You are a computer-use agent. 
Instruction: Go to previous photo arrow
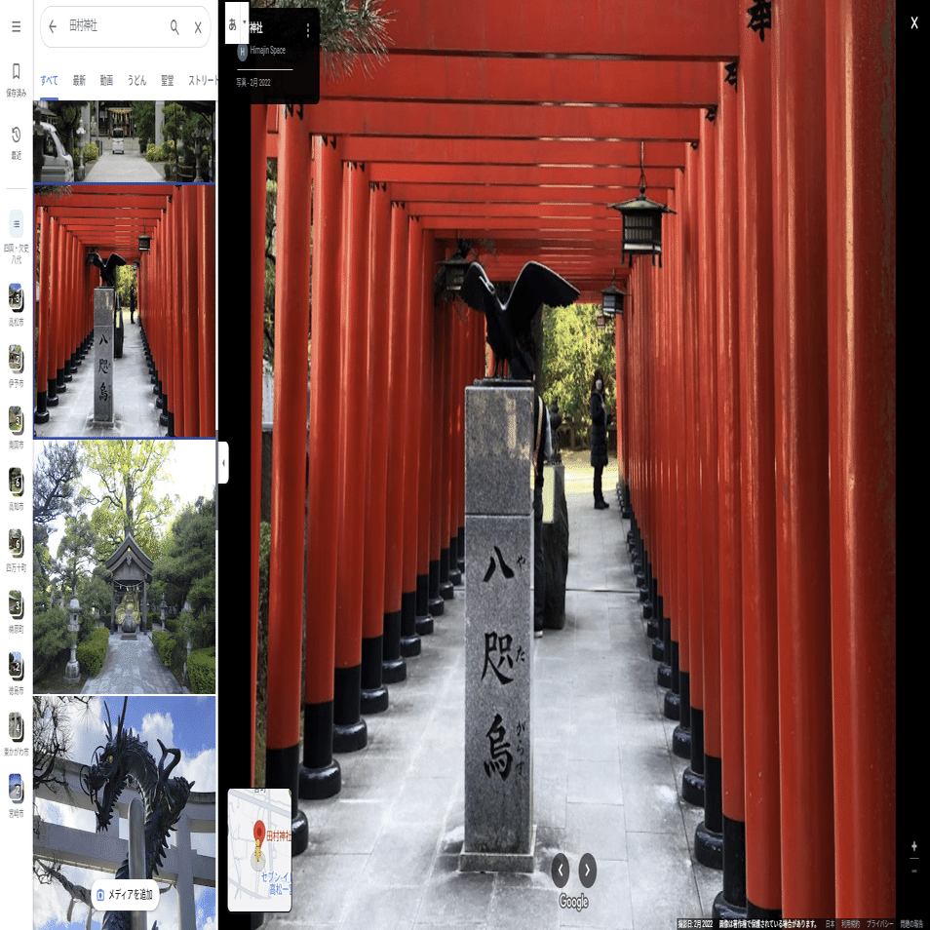561,871
